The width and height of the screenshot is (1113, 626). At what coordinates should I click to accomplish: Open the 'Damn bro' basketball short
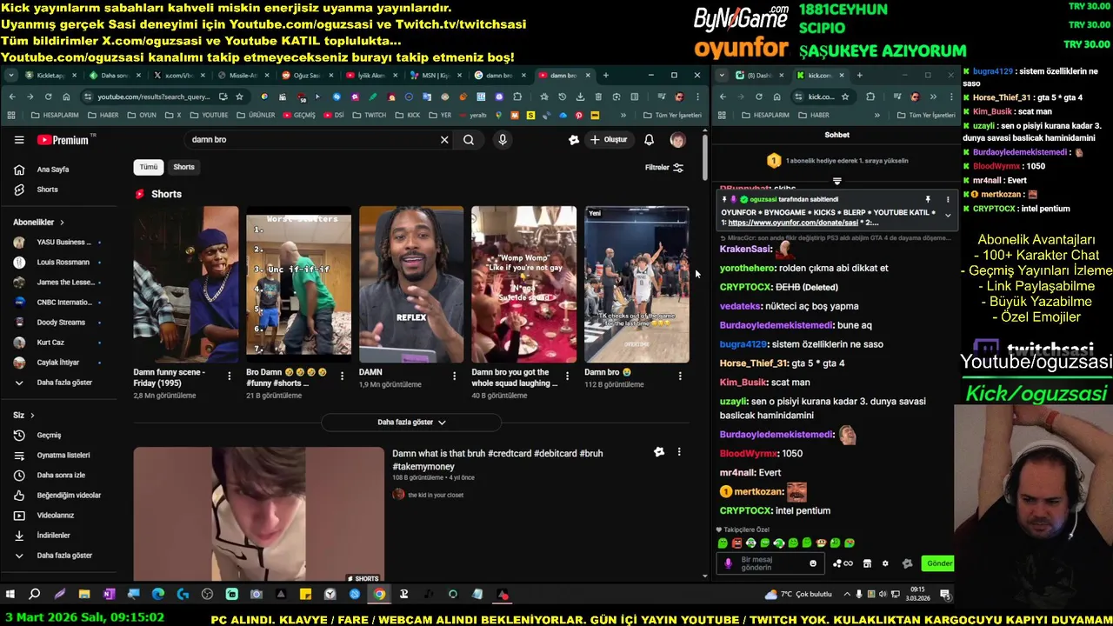click(636, 284)
